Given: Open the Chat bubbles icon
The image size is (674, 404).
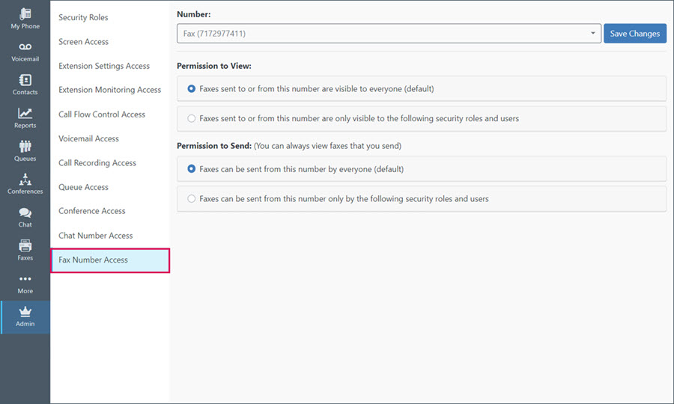Looking at the screenshot, I should tap(25, 212).
